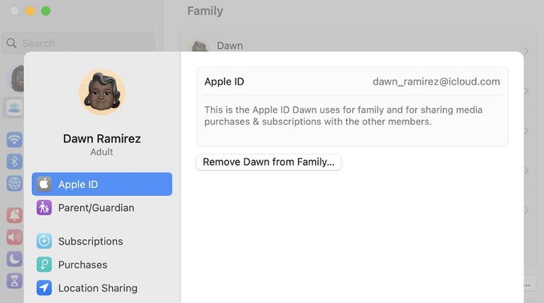This screenshot has width=544, height=303.
Task: Select Family icon in background sidebar
Action: coord(14,108)
